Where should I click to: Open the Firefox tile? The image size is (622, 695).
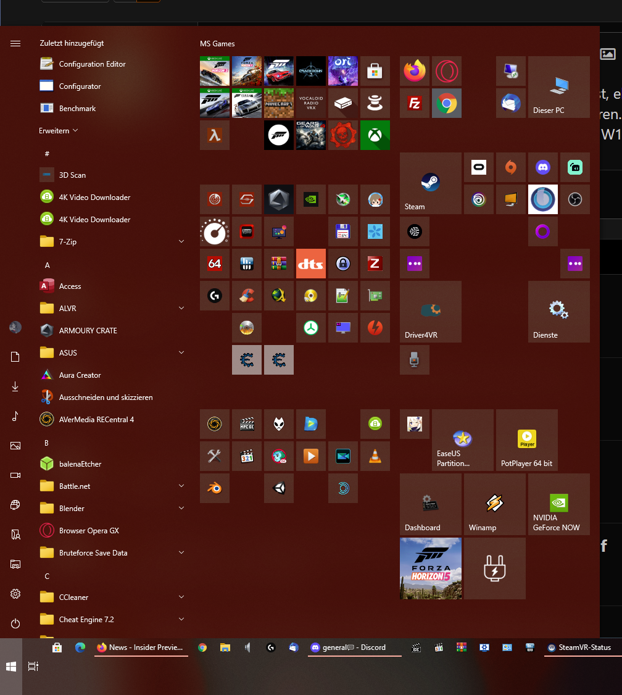(x=415, y=71)
